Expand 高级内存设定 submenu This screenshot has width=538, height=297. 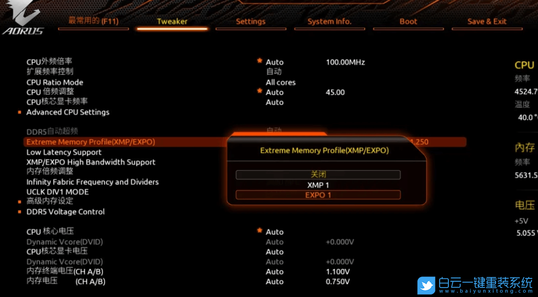point(50,201)
